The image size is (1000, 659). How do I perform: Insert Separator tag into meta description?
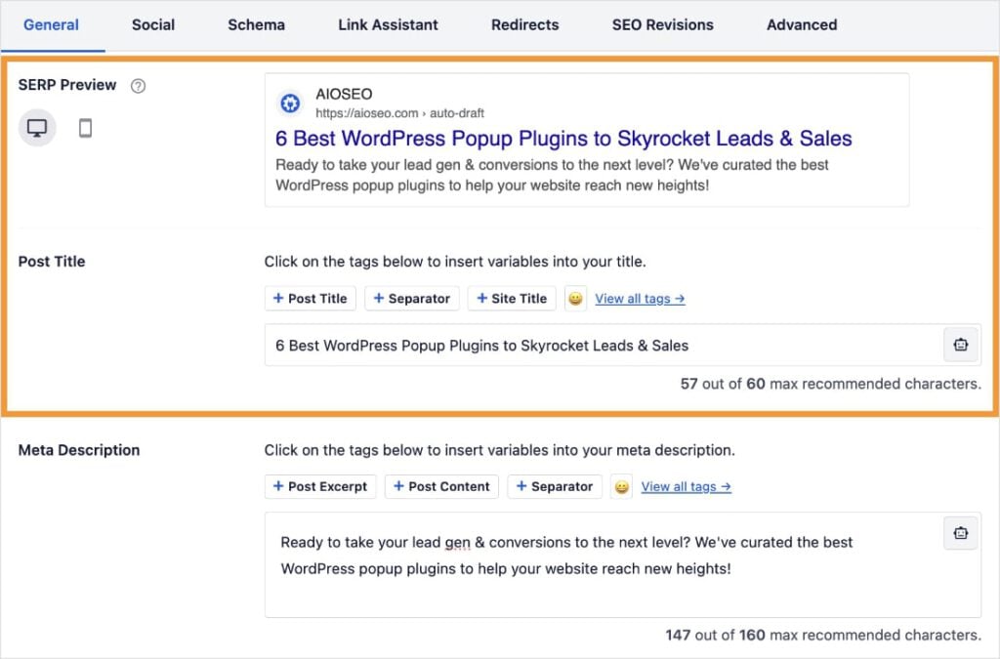555,486
